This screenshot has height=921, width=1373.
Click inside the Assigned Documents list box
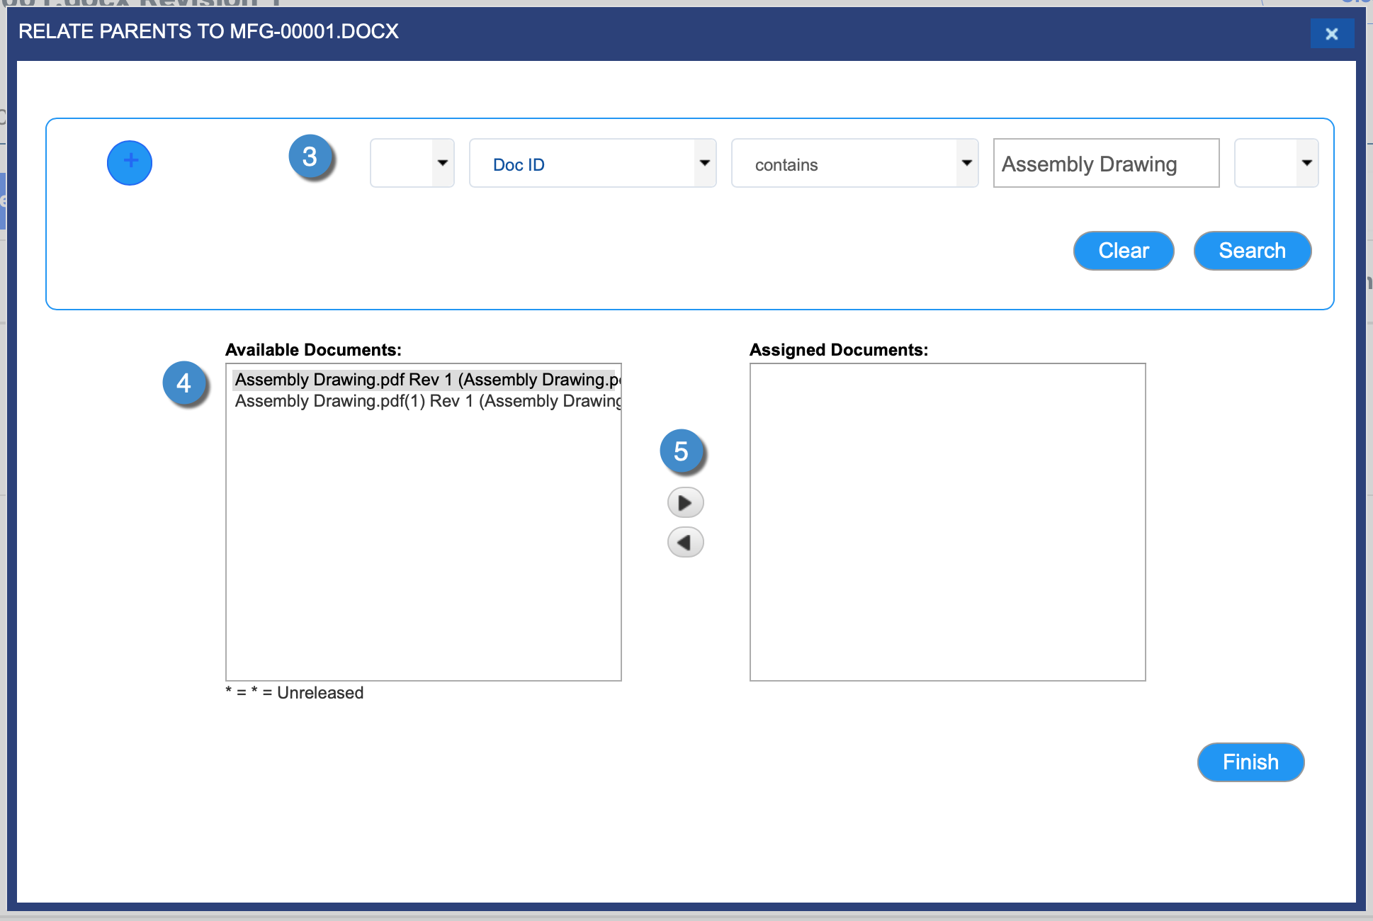pos(947,522)
